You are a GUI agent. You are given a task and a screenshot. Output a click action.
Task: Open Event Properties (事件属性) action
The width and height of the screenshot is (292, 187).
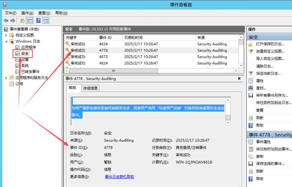point(264,142)
